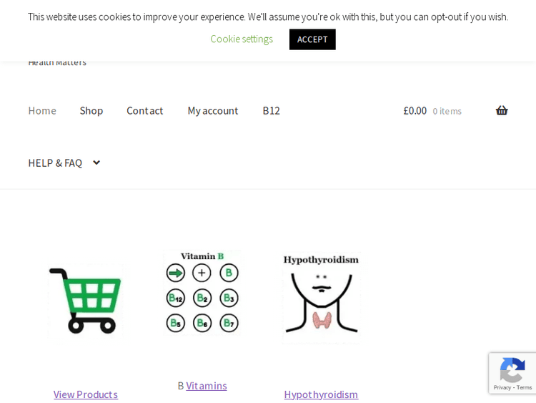
Task: Open the Shop page from navigation
Action: coord(91,110)
